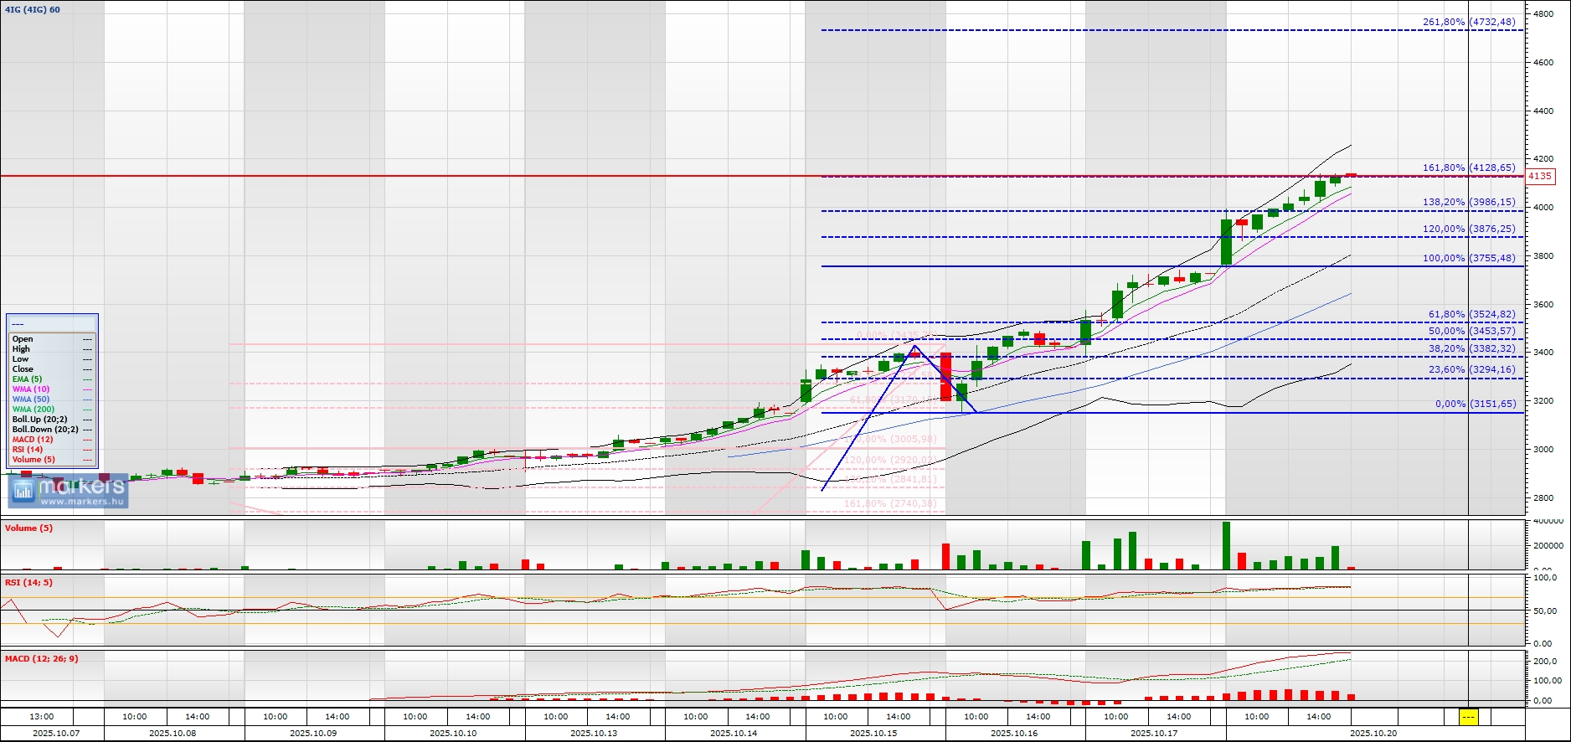The image size is (1571, 742).
Task: Click the markers bar-chart logo icon
Action: click(x=23, y=492)
